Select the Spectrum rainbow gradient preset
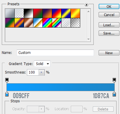This screenshot has height=114, width=120. [47, 23]
